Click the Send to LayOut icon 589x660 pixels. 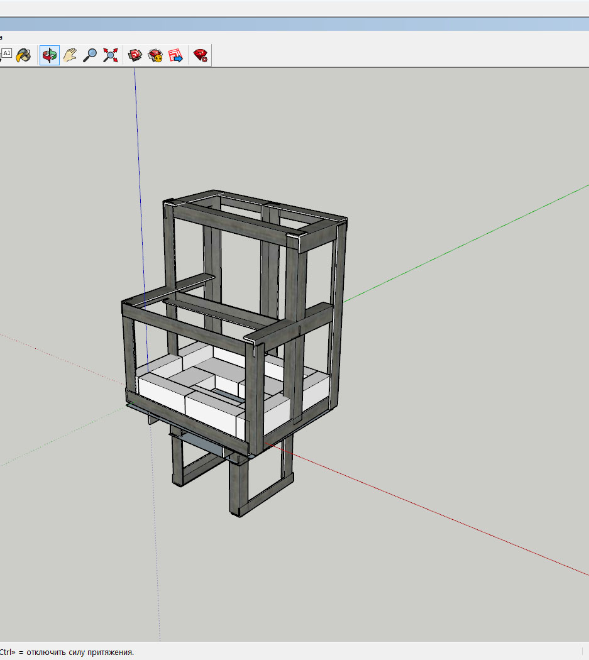coord(175,55)
